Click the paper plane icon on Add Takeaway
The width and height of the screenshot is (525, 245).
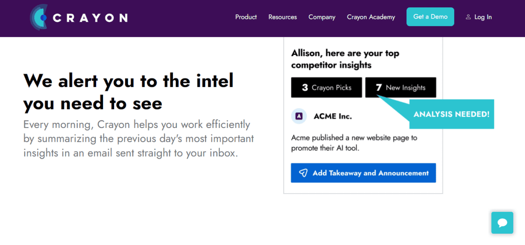(x=303, y=173)
